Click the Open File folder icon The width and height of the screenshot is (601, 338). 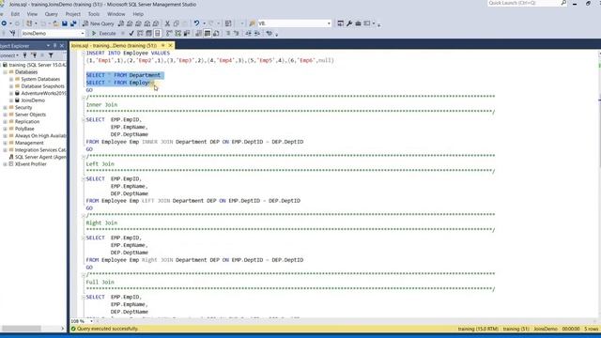tap(56, 23)
